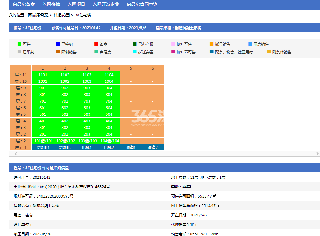Viewport: 320px width, 236px height.
Task: Click the magenta 抵押不可售 legend swatch
Action: (173, 52)
